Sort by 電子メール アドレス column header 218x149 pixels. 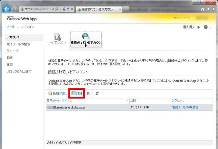(x=88, y=101)
